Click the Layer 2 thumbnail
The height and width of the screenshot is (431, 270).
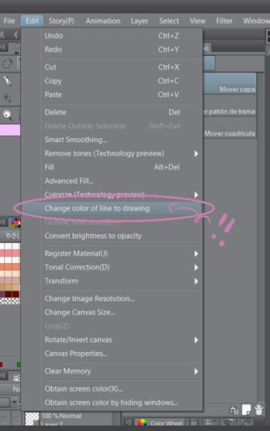[32, 419]
